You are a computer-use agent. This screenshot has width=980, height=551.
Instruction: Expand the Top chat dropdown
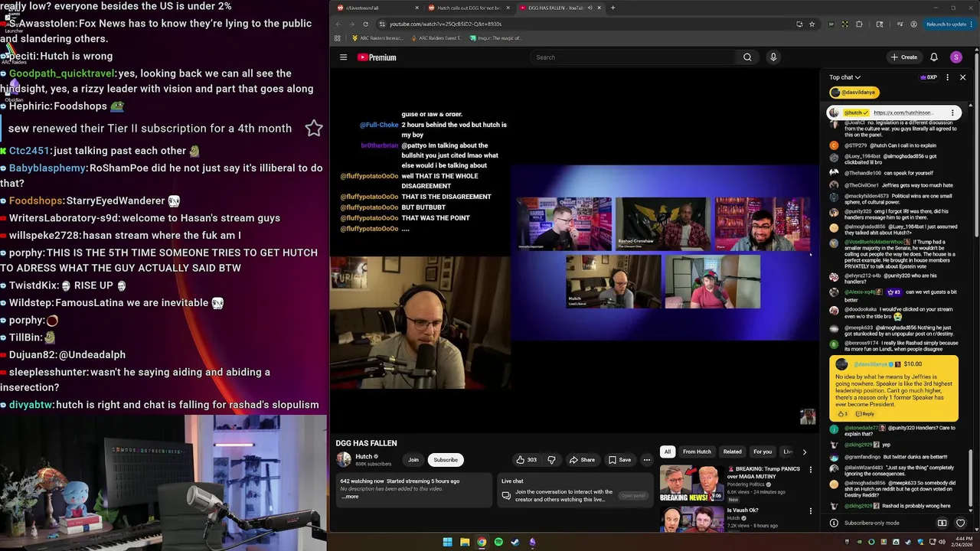[845, 77]
